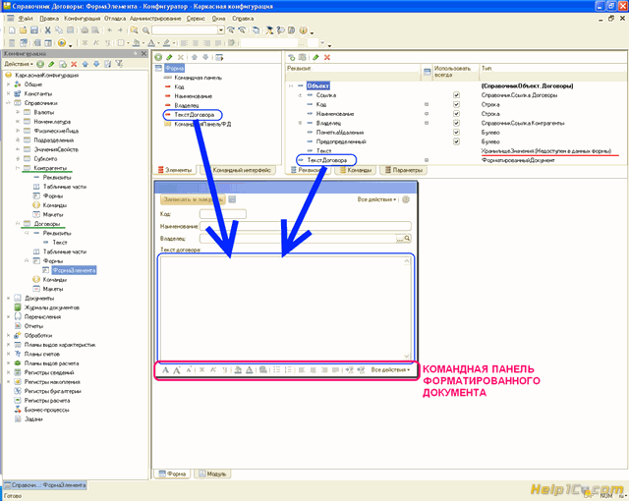The width and height of the screenshot is (629, 501).
Task: Expand the Документы tree node
Action: [x=7, y=298]
